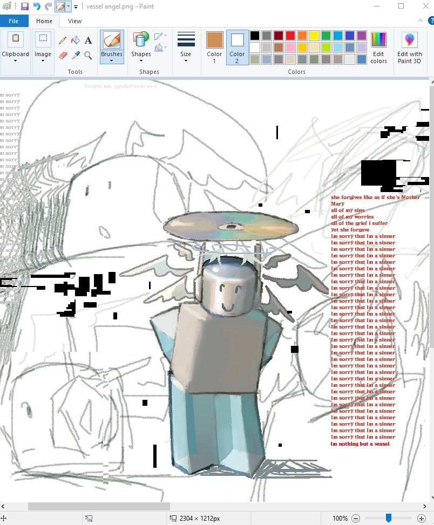Click the Paint app icon in title bar
Image resolution: width=434 pixels, height=525 pixels.
pos(6,6)
